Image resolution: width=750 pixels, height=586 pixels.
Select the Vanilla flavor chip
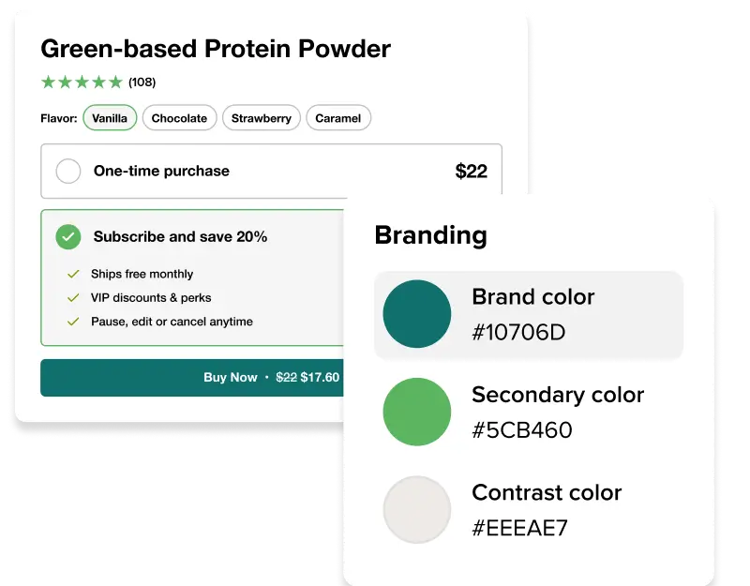(x=110, y=118)
